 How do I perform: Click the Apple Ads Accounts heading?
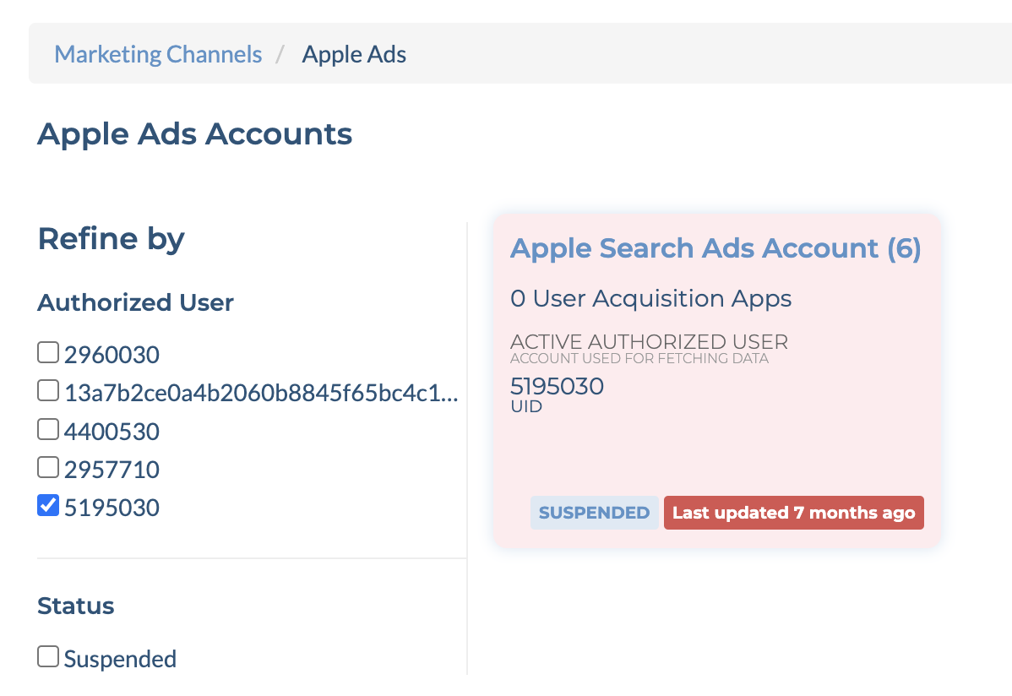tap(194, 134)
